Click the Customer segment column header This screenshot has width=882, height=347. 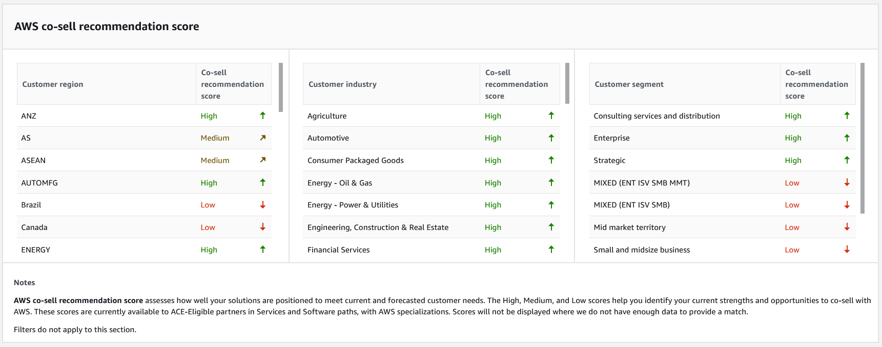tap(629, 84)
